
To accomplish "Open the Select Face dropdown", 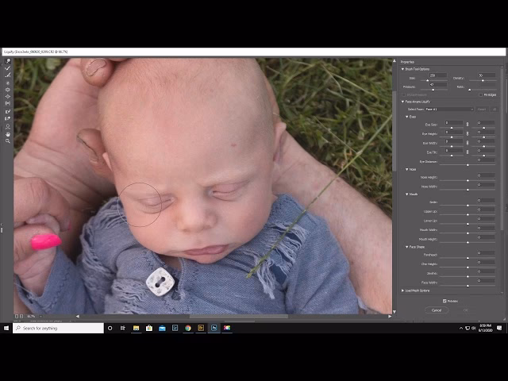I will (449, 110).
